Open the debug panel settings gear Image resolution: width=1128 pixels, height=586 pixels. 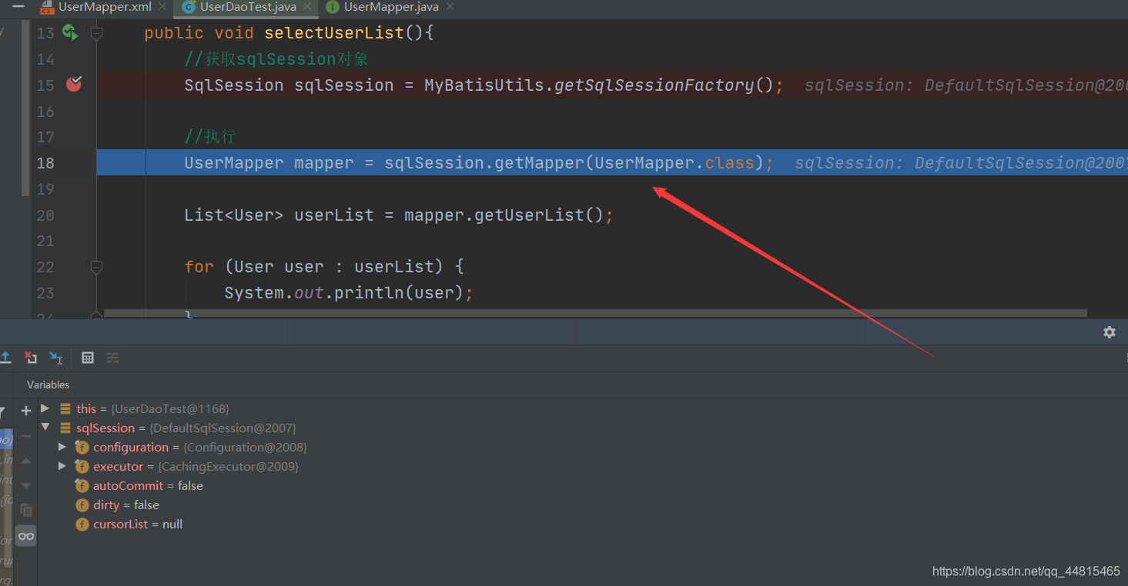tap(1110, 332)
